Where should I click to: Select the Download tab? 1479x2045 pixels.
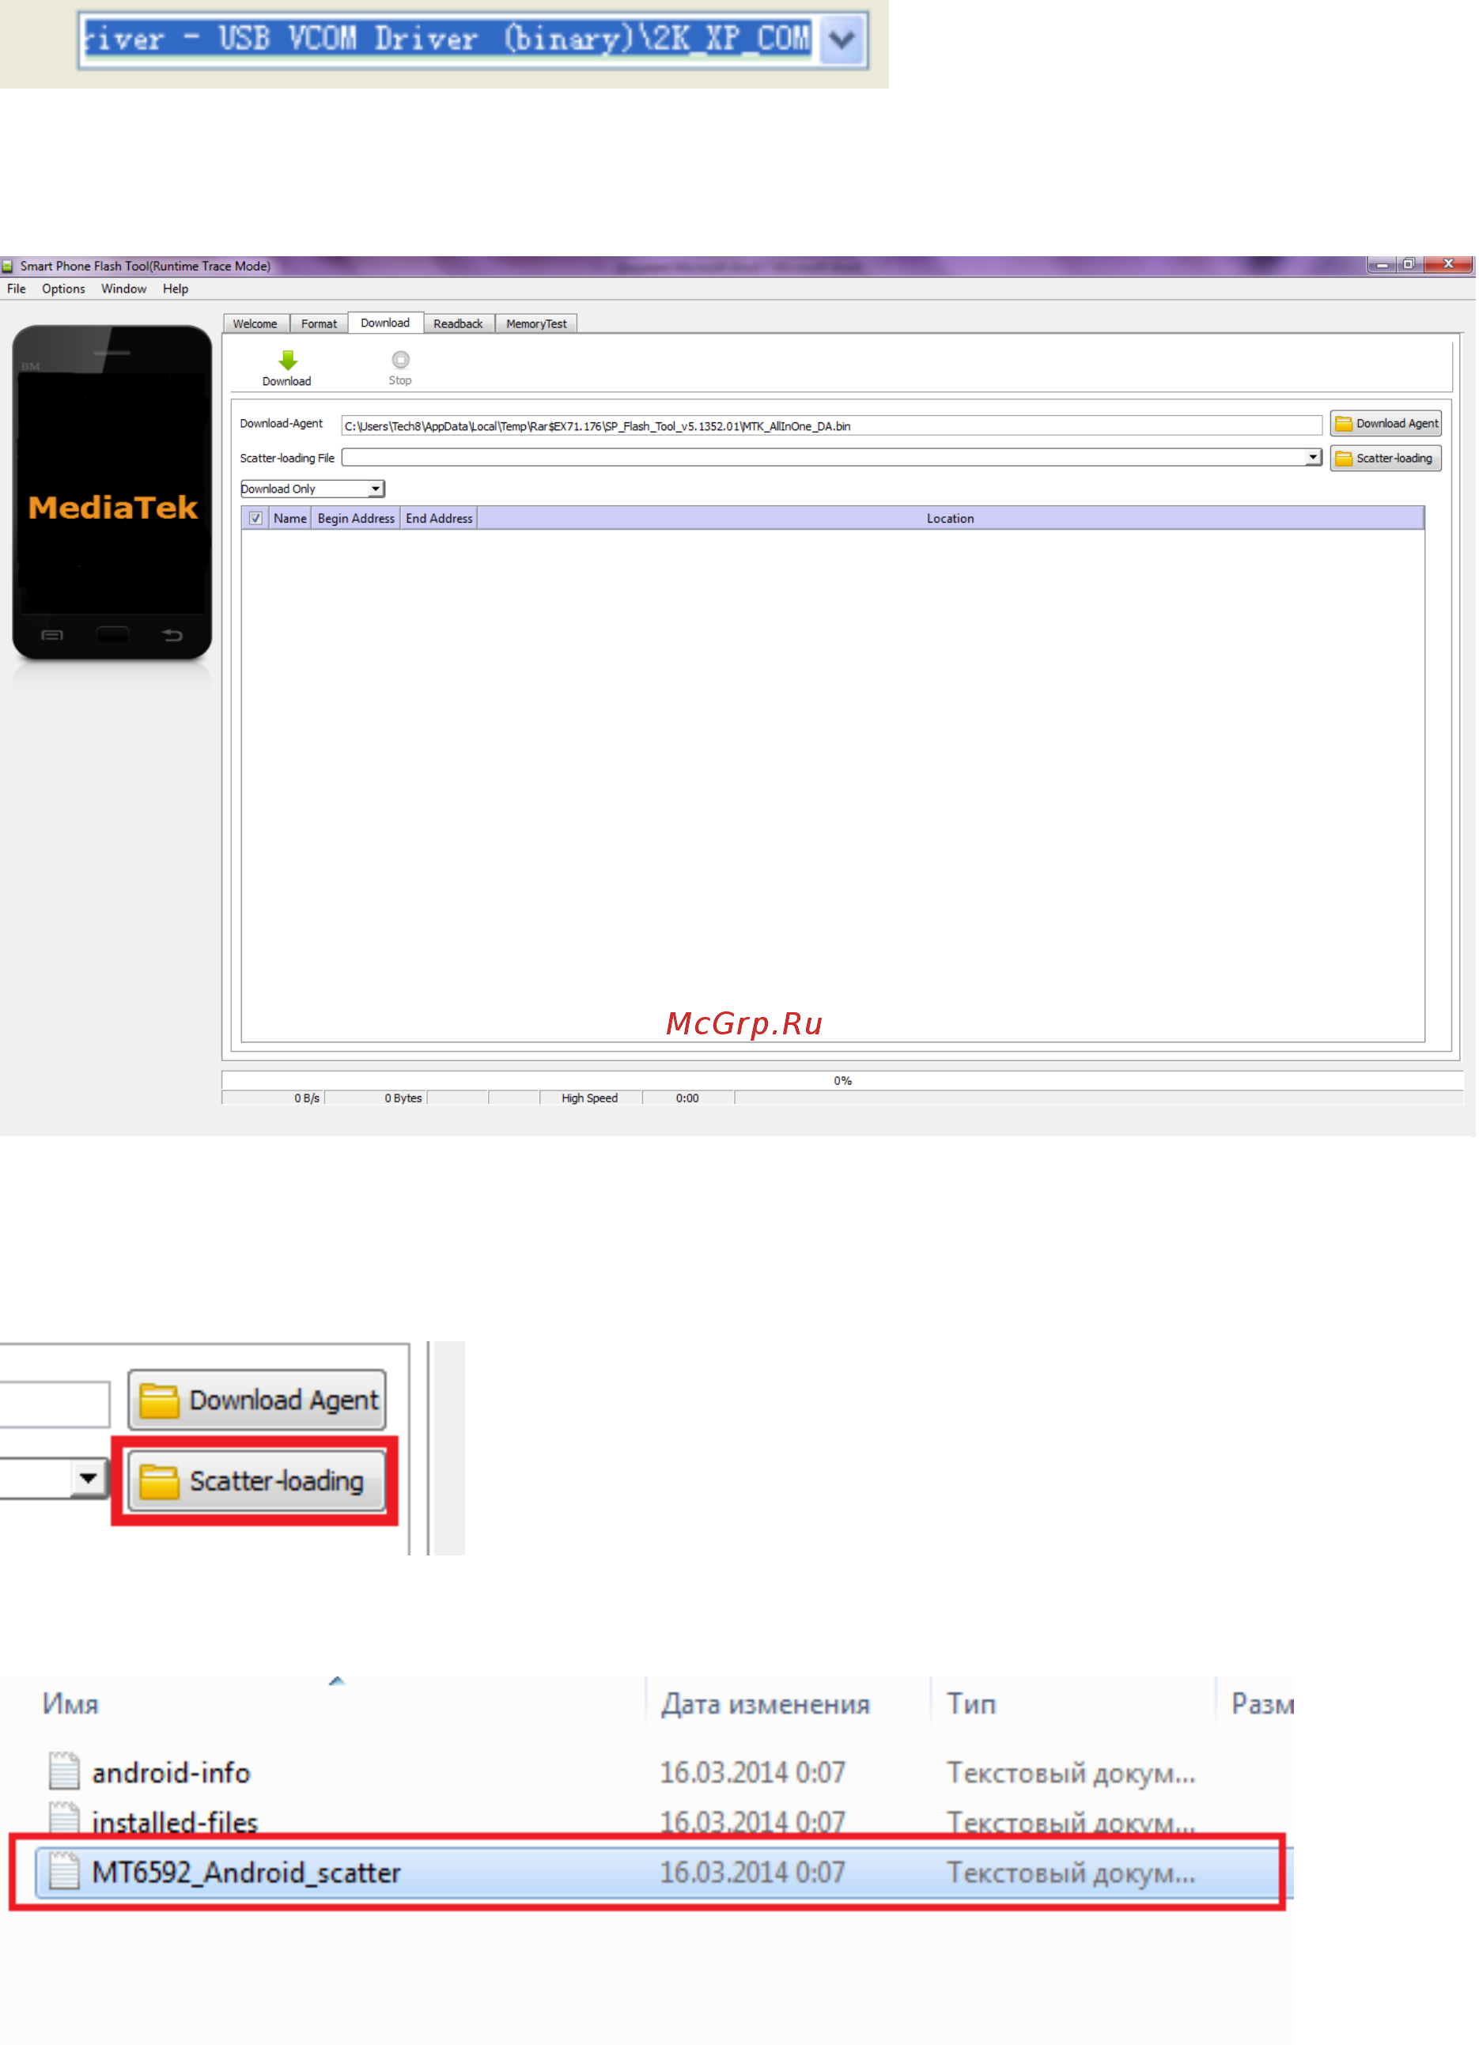pyautogui.click(x=385, y=323)
